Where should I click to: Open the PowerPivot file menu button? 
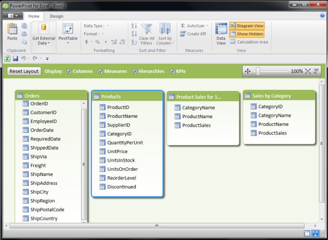(13, 16)
